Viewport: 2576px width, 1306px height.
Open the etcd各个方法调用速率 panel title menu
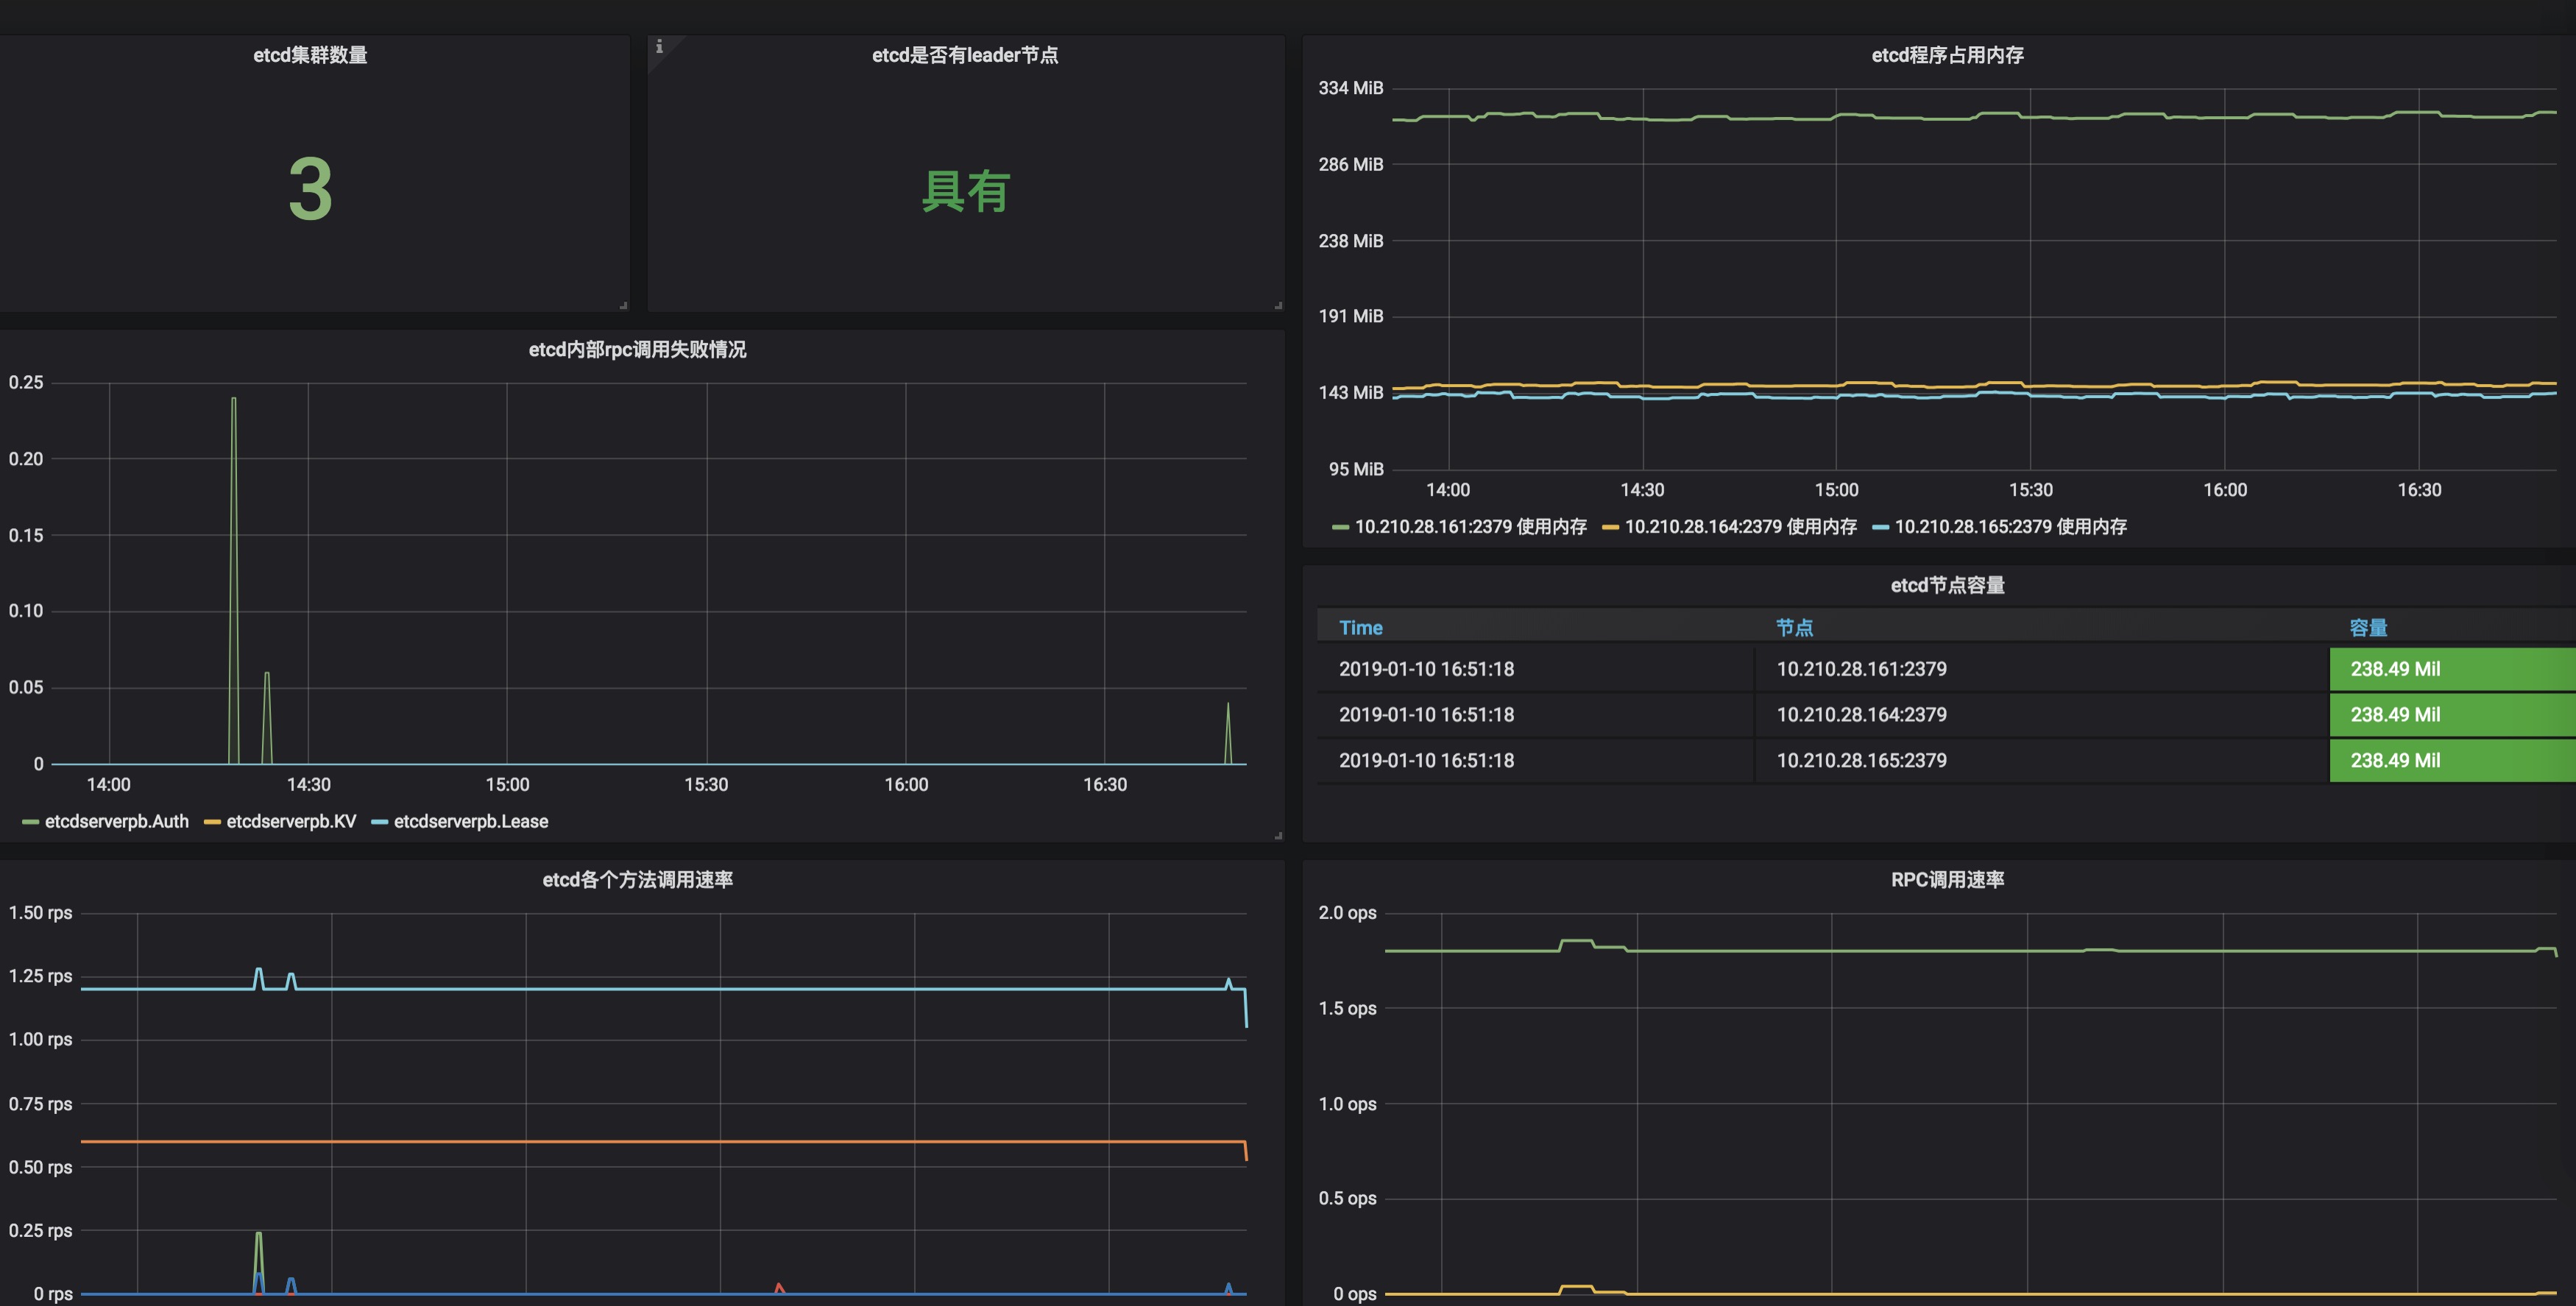pyautogui.click(x=638, y=879)
